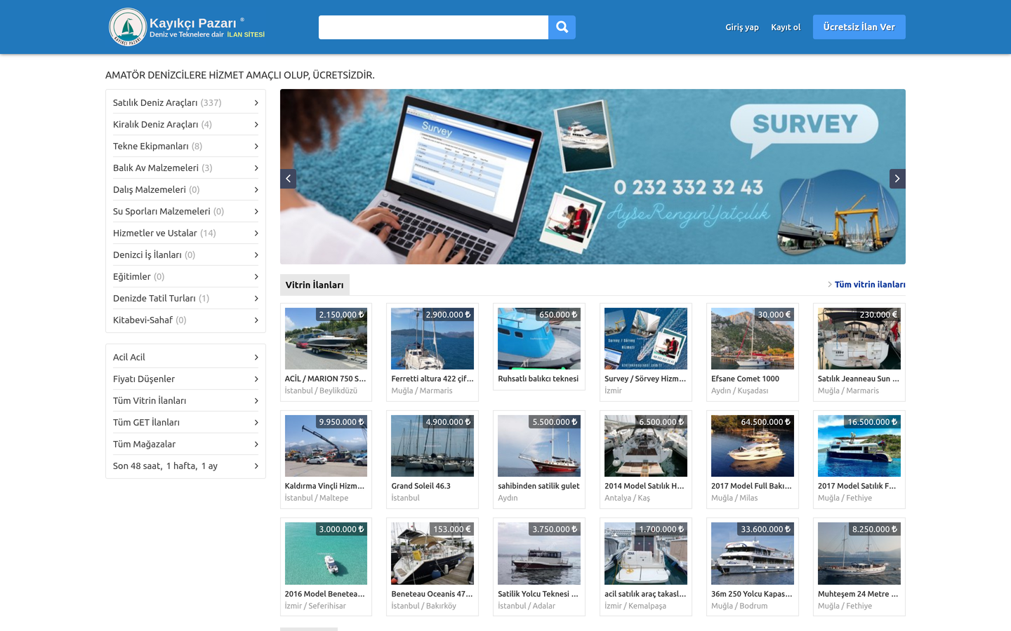
Task: Open Ferretti altura 422 listing thumbnail
Action: click(x=432, y=339)
